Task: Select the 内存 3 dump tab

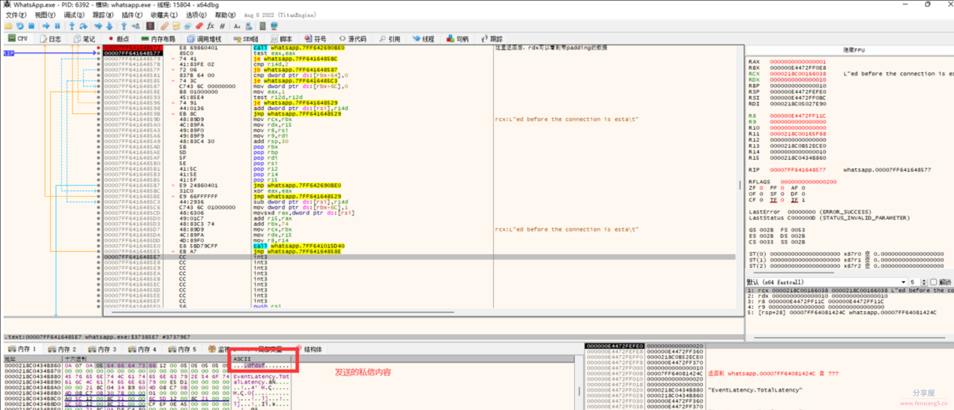Action: 102,349
